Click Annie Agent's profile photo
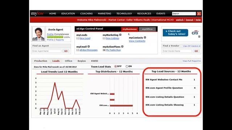This screenshot has height=130, width=232. [38, 34]
